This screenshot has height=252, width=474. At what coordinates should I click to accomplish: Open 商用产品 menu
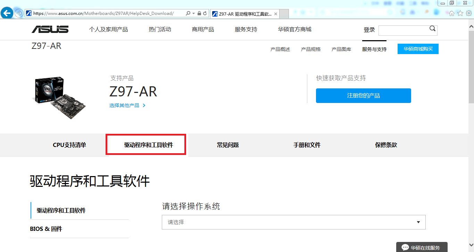[x=203, y=29]
